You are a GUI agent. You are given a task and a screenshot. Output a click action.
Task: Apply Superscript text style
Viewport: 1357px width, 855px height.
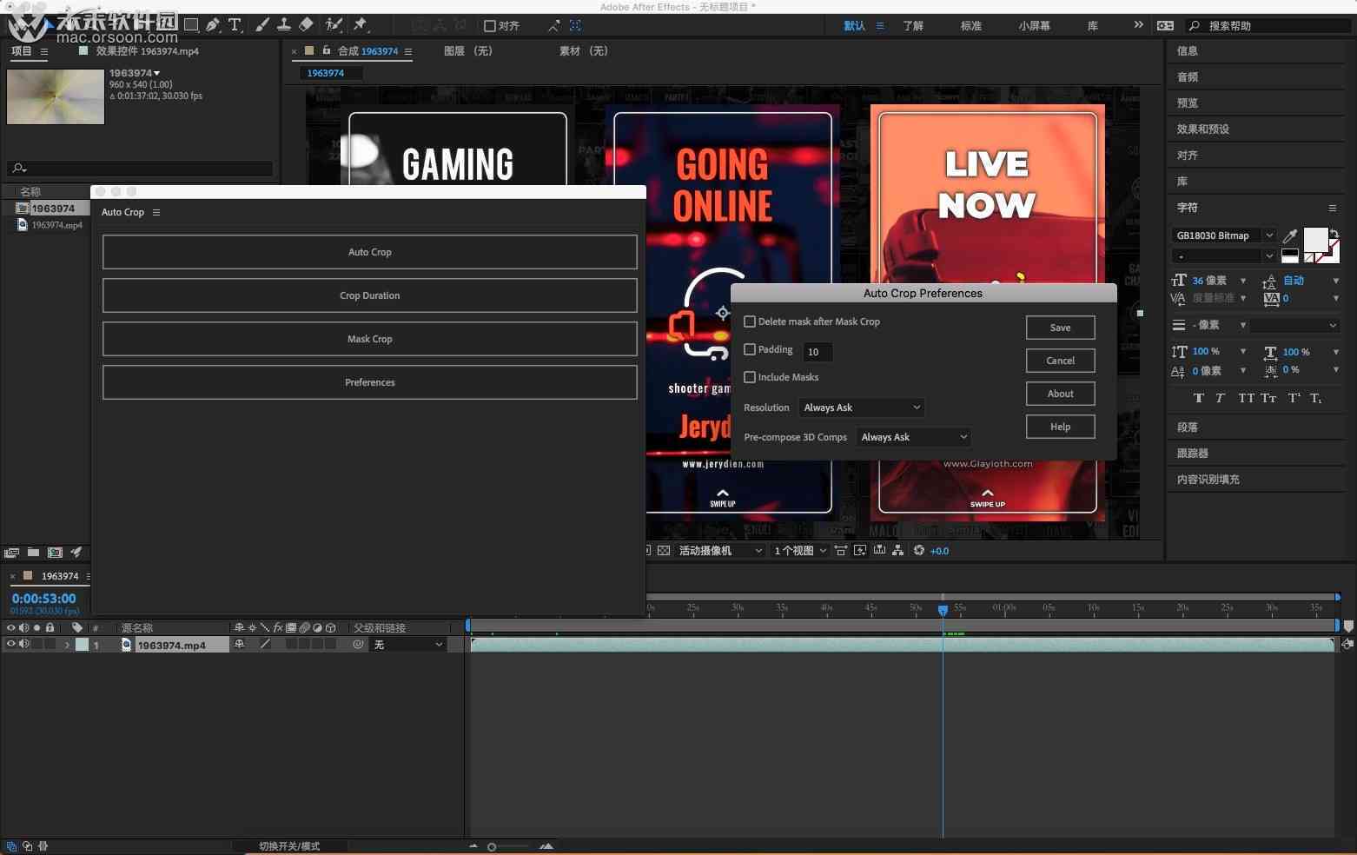(x=1294, y=398)
